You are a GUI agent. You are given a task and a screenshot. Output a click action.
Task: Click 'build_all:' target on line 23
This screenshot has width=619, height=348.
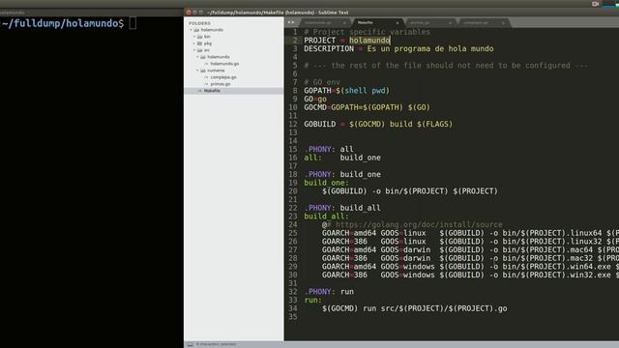pos(327,217)
